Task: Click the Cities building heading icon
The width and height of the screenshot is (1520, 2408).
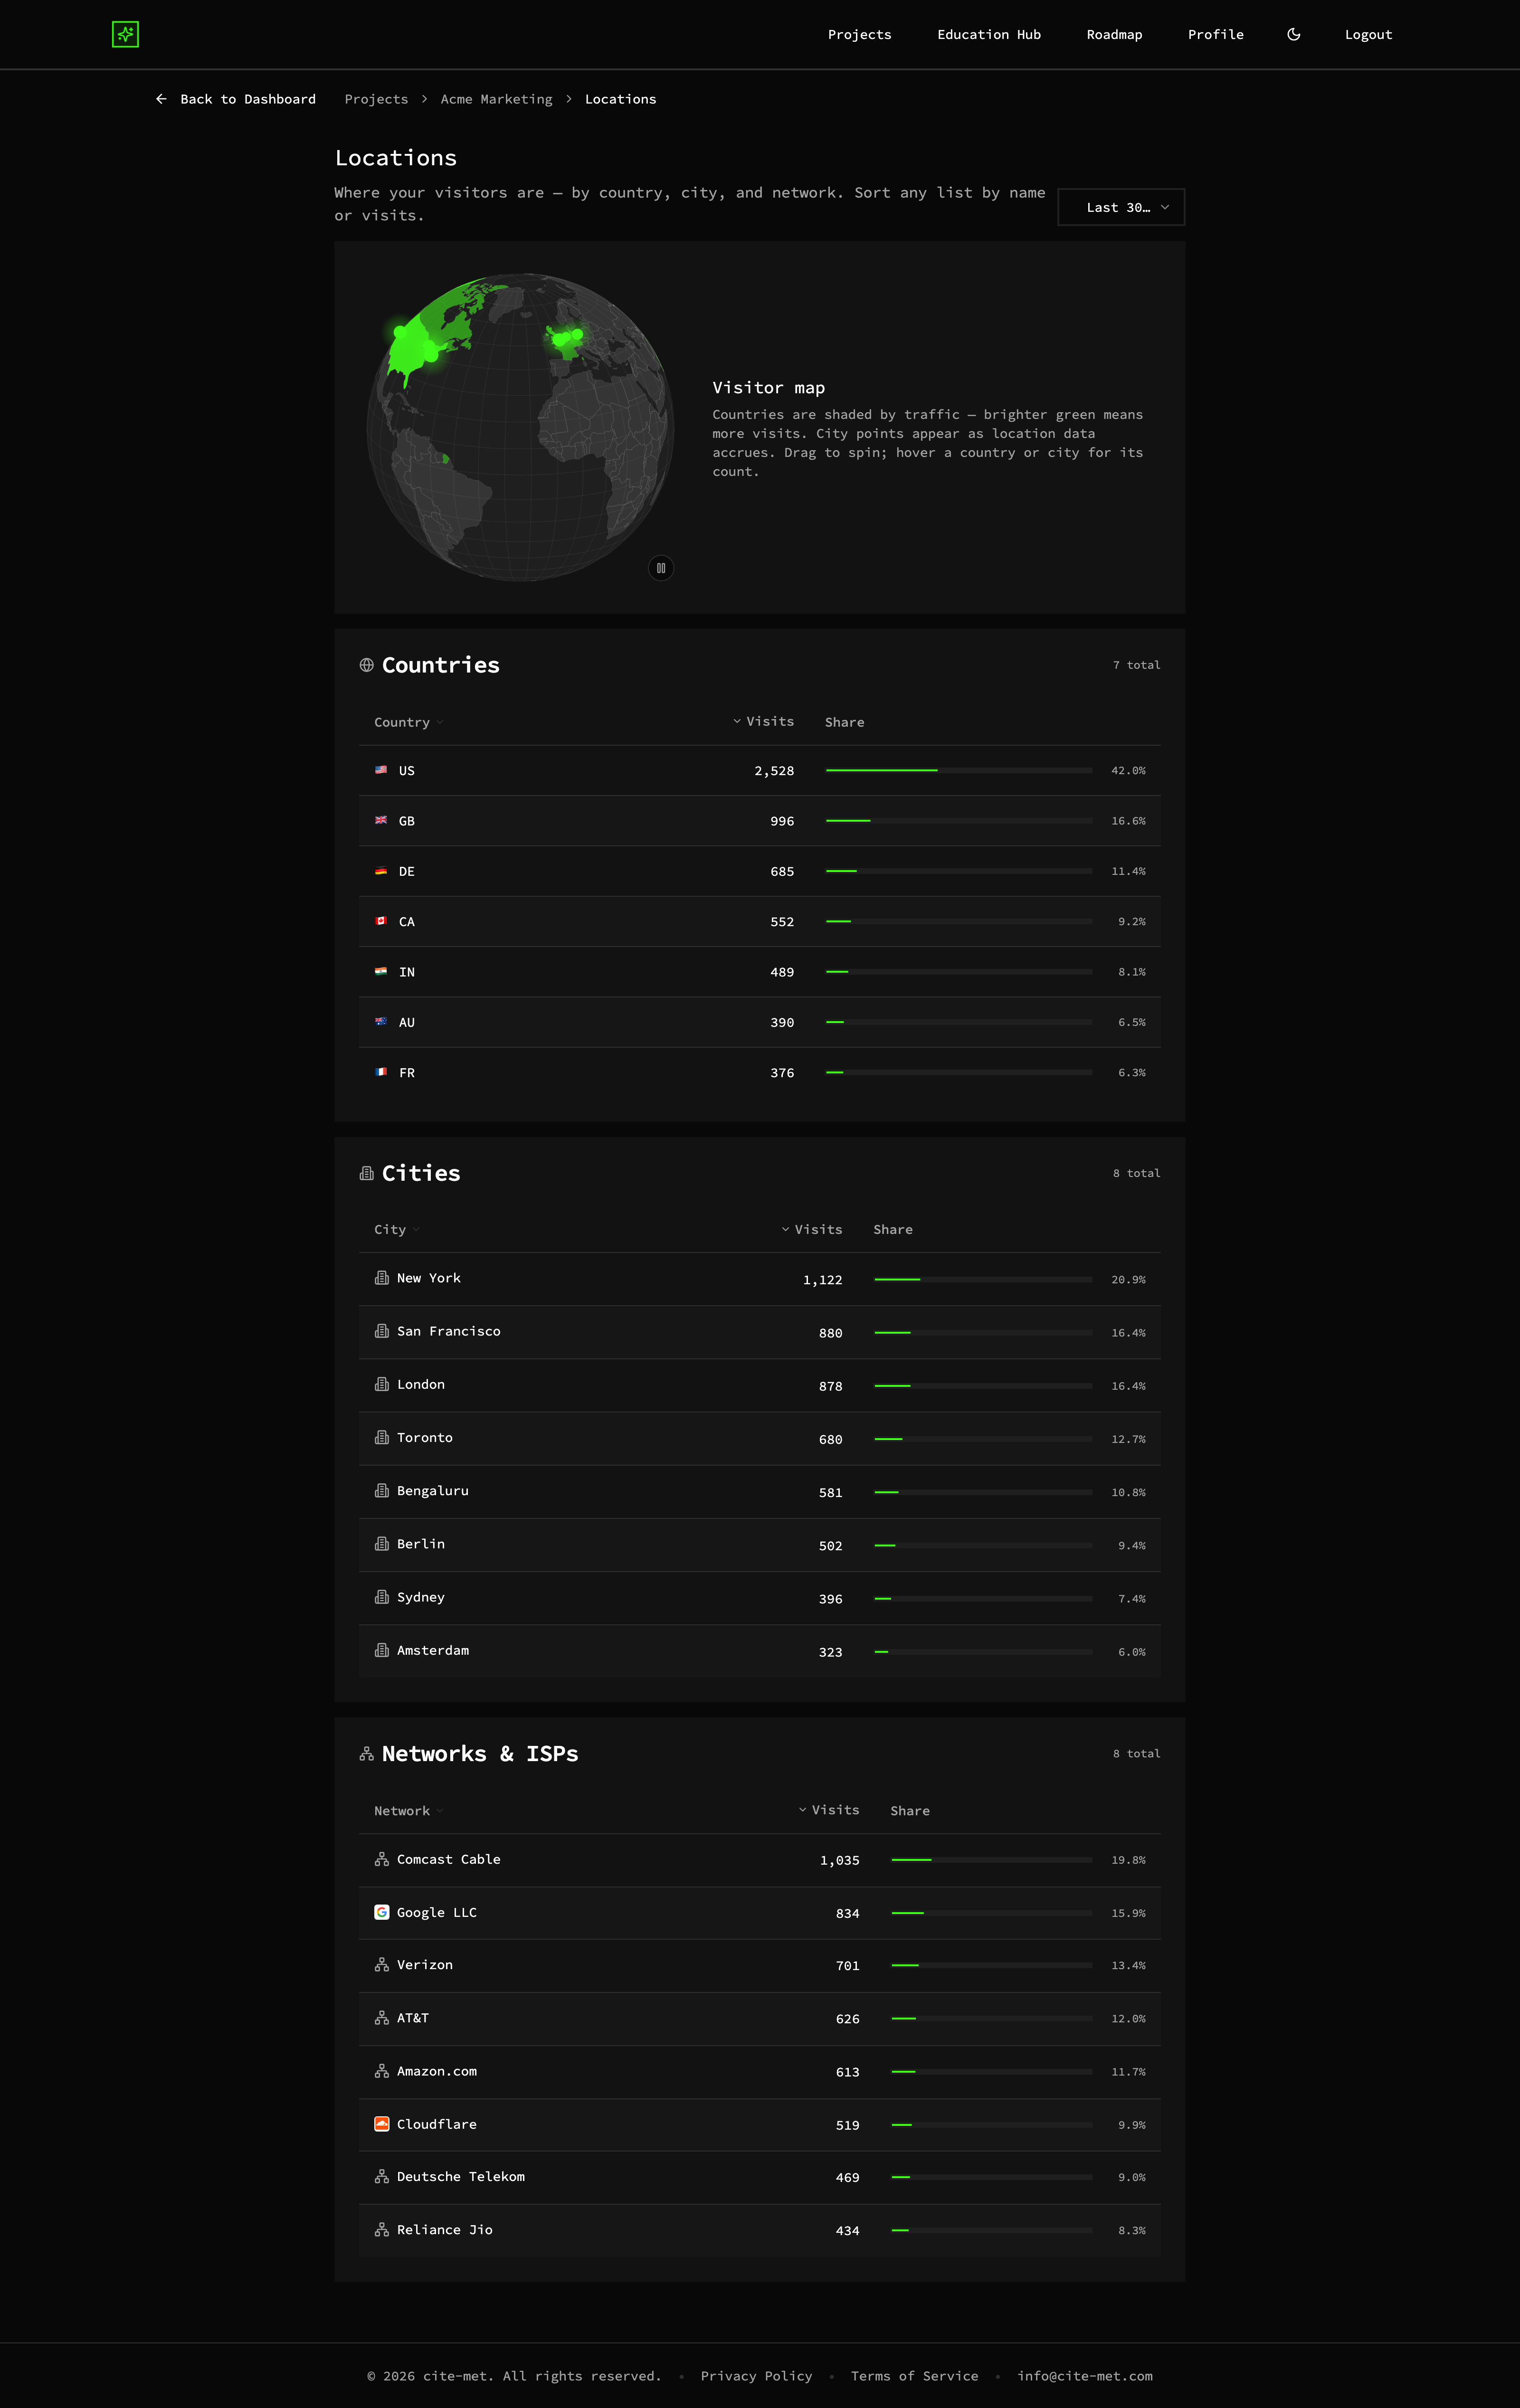Action: tap(367, 1173)
